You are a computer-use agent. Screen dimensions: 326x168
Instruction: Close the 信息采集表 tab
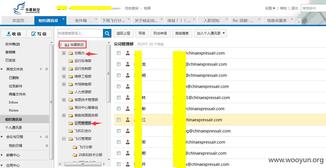(x=292, y=19)
